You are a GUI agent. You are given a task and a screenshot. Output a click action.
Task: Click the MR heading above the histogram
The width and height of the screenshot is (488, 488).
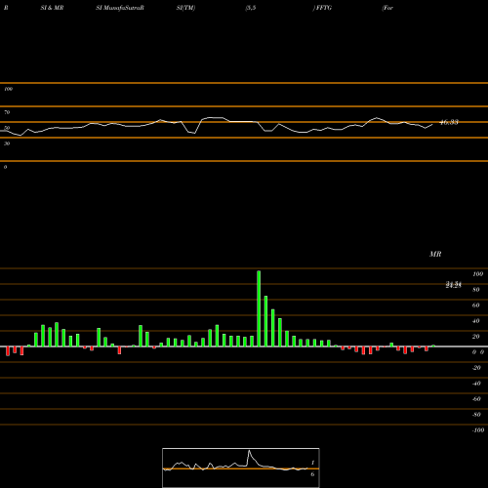click(435, 254)
